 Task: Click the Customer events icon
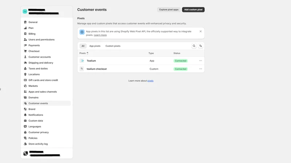pos(25,103)
